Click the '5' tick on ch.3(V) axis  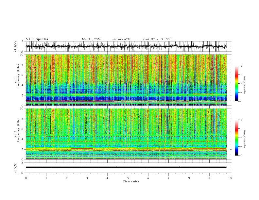click(23, 163)
